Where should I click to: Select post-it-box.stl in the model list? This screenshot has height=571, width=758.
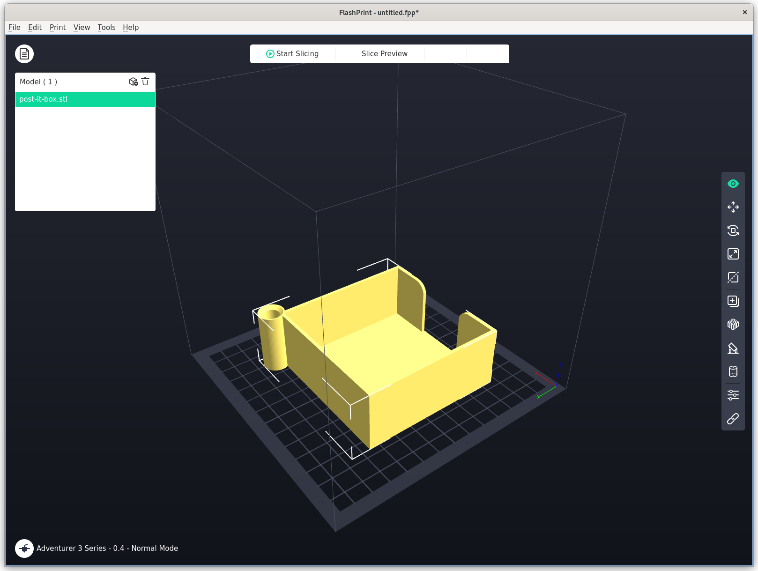tap(85, 99)
